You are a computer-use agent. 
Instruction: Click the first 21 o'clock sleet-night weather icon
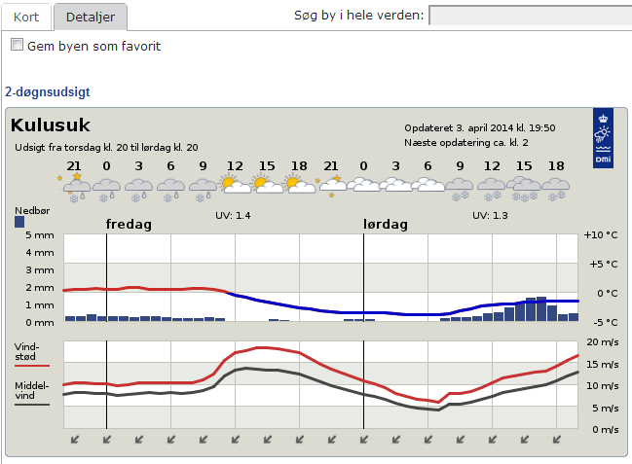point(74,188)
